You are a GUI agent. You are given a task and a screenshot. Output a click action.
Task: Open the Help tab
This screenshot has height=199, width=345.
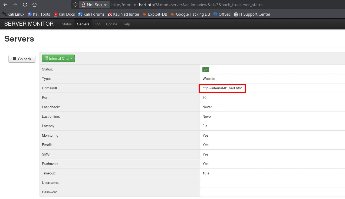(126, 24)
